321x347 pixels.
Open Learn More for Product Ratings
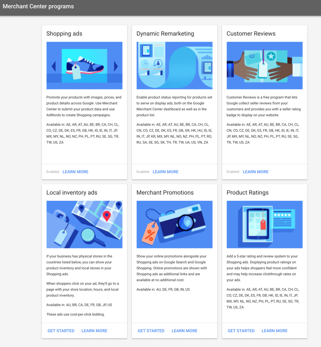(274, 331)
